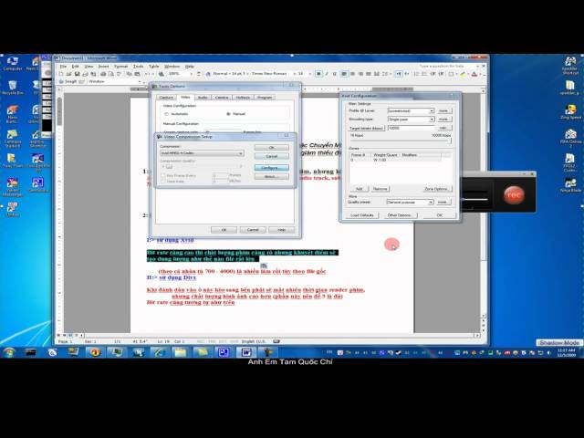Click the Load Defaults button
Screen dimensions: 584x438
tap(362, 215)
